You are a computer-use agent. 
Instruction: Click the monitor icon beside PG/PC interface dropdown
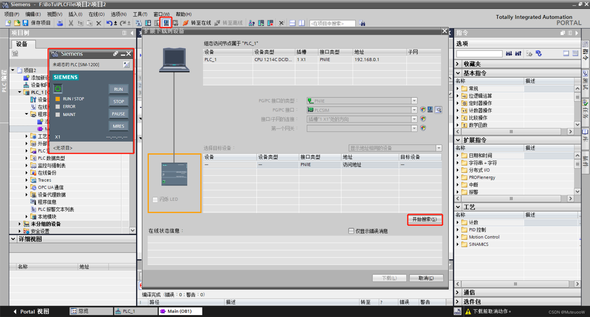430,110
